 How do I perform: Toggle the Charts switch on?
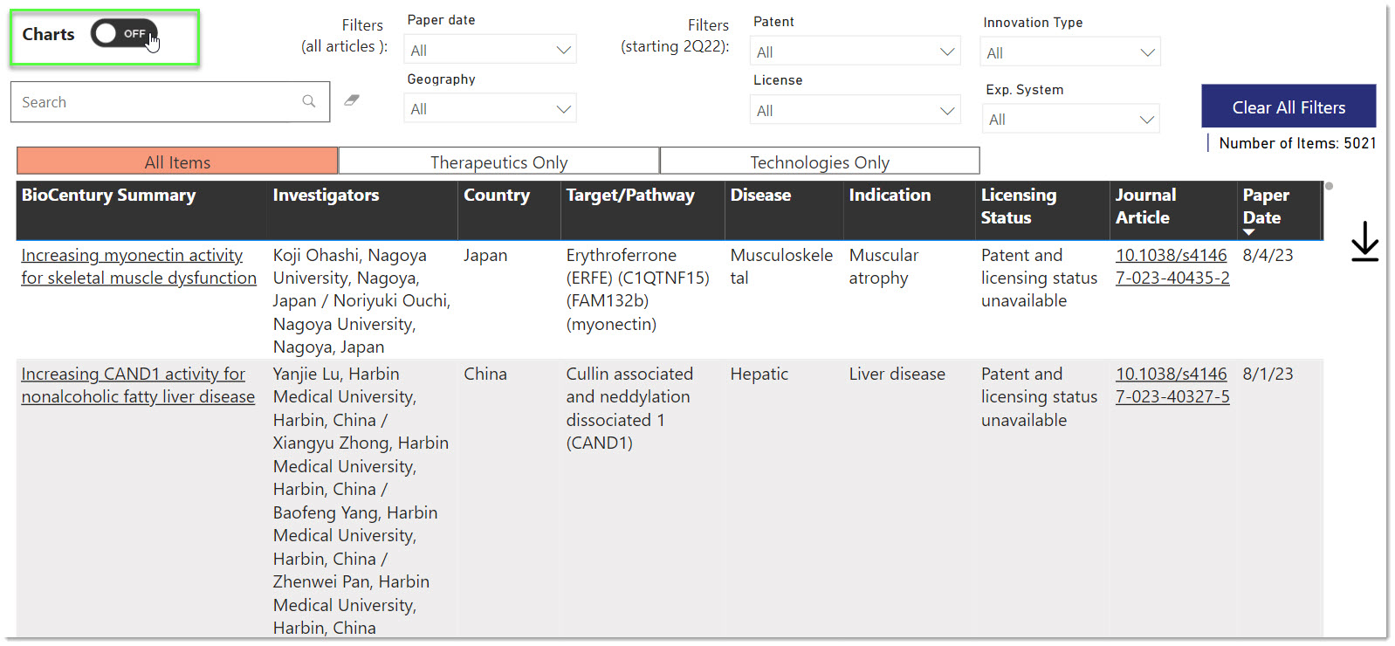click(124, 34)
